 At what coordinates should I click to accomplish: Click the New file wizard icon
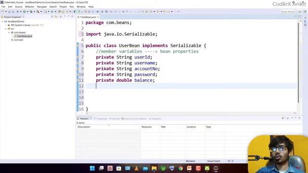click(x=3, y=12)
